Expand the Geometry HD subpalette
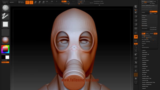Viewport: 160px width, 90px height. (145, 54)
